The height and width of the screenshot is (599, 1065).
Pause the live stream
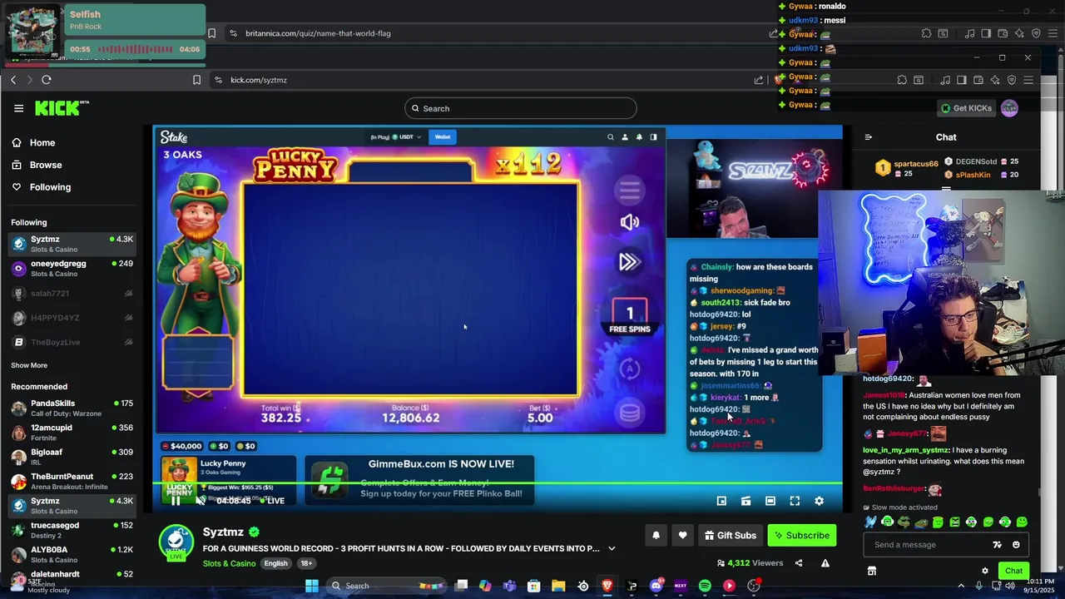click(176, 501)
